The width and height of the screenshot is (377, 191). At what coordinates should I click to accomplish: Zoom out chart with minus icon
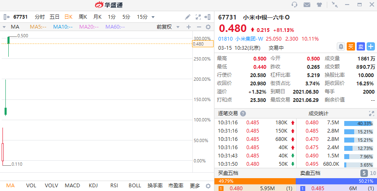pyautogui.click(x=199, y=27)
